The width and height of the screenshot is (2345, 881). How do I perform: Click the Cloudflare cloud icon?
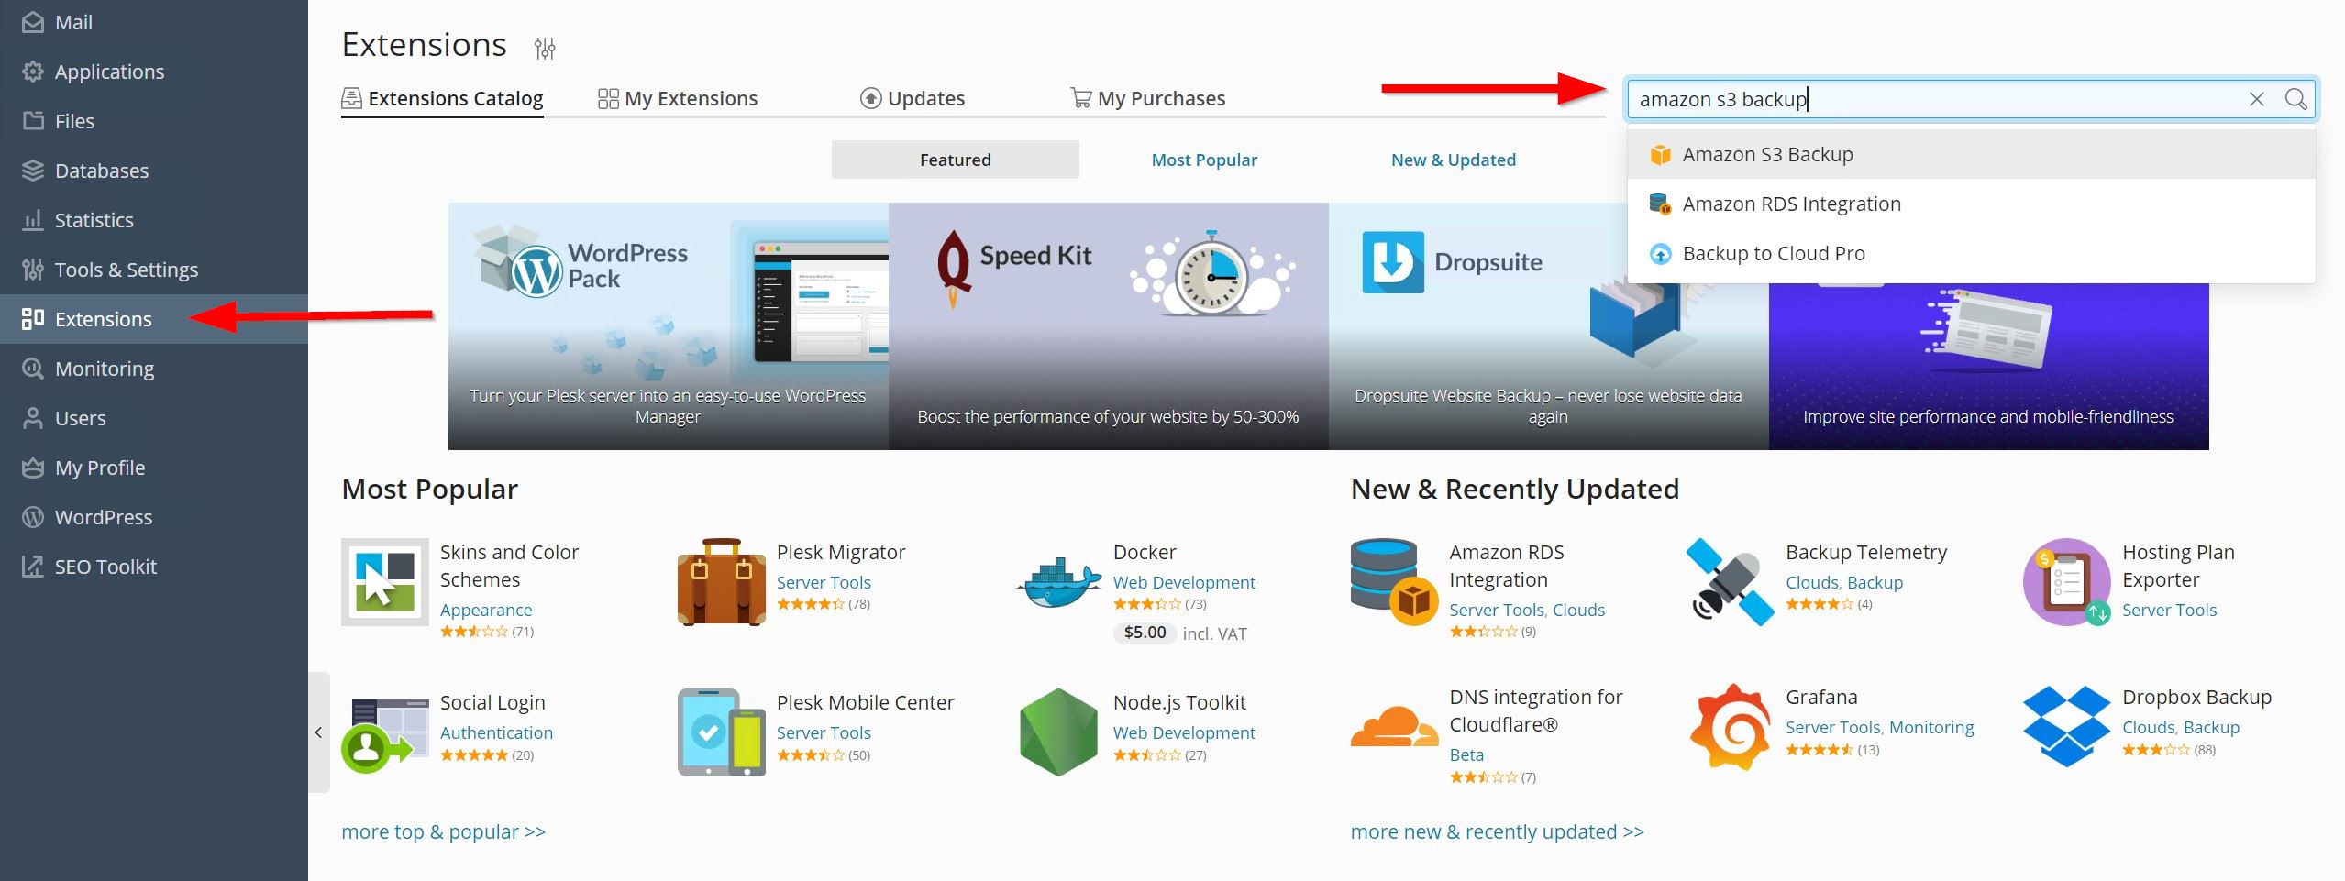(x=1394, y=727)
